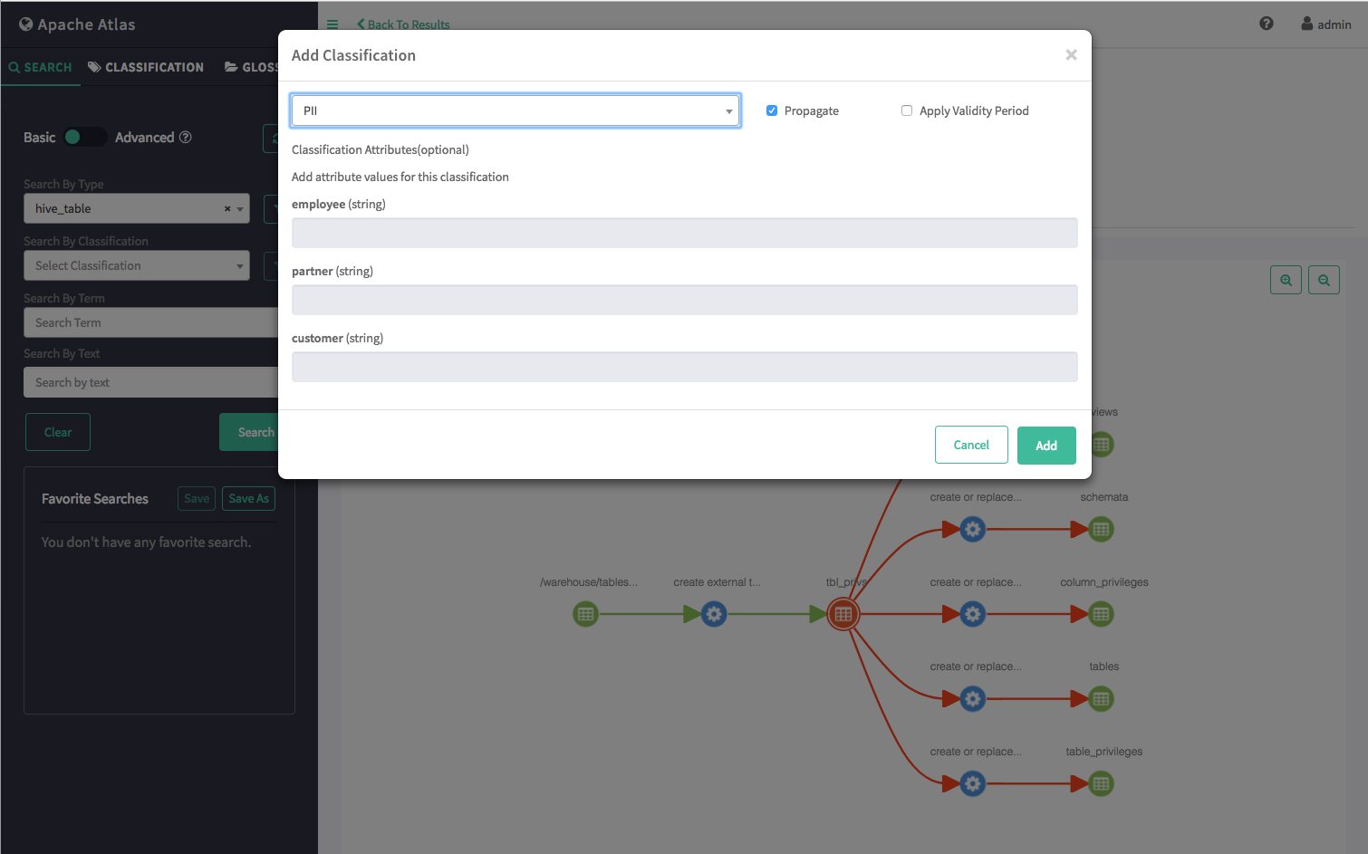Select process node leading to schemata

coord(973,529)
